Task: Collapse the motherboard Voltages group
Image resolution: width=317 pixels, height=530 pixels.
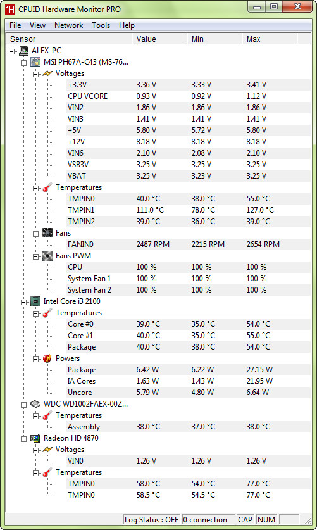Action: tap(36, 74)
